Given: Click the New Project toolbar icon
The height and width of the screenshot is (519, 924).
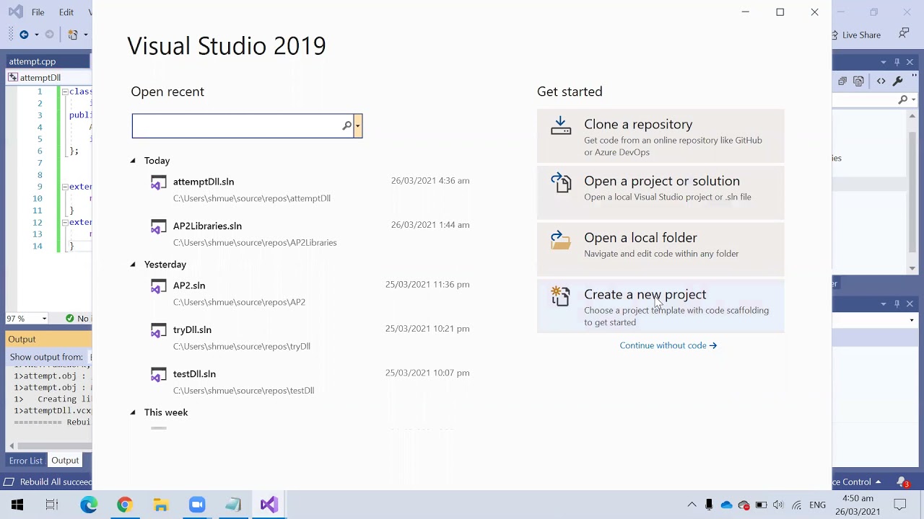Looking at the screenshot, I should pyautogui.click(x=72, y=35).
